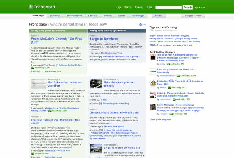This screenshot has width=234, height=158.
Task: Select the 'apple' tag
Action: [152, 35]
